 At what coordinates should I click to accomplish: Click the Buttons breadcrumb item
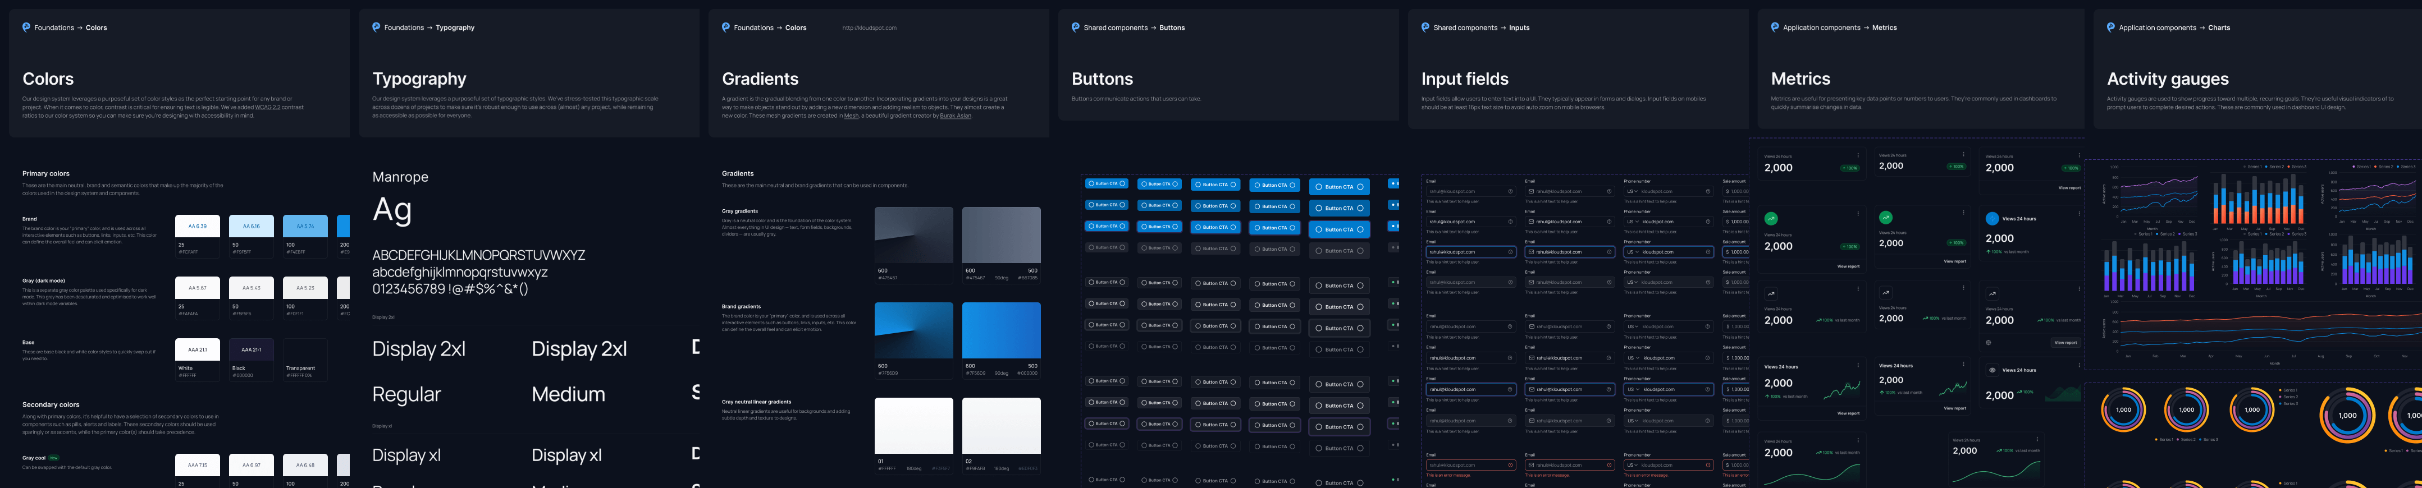click(1172, 27)
